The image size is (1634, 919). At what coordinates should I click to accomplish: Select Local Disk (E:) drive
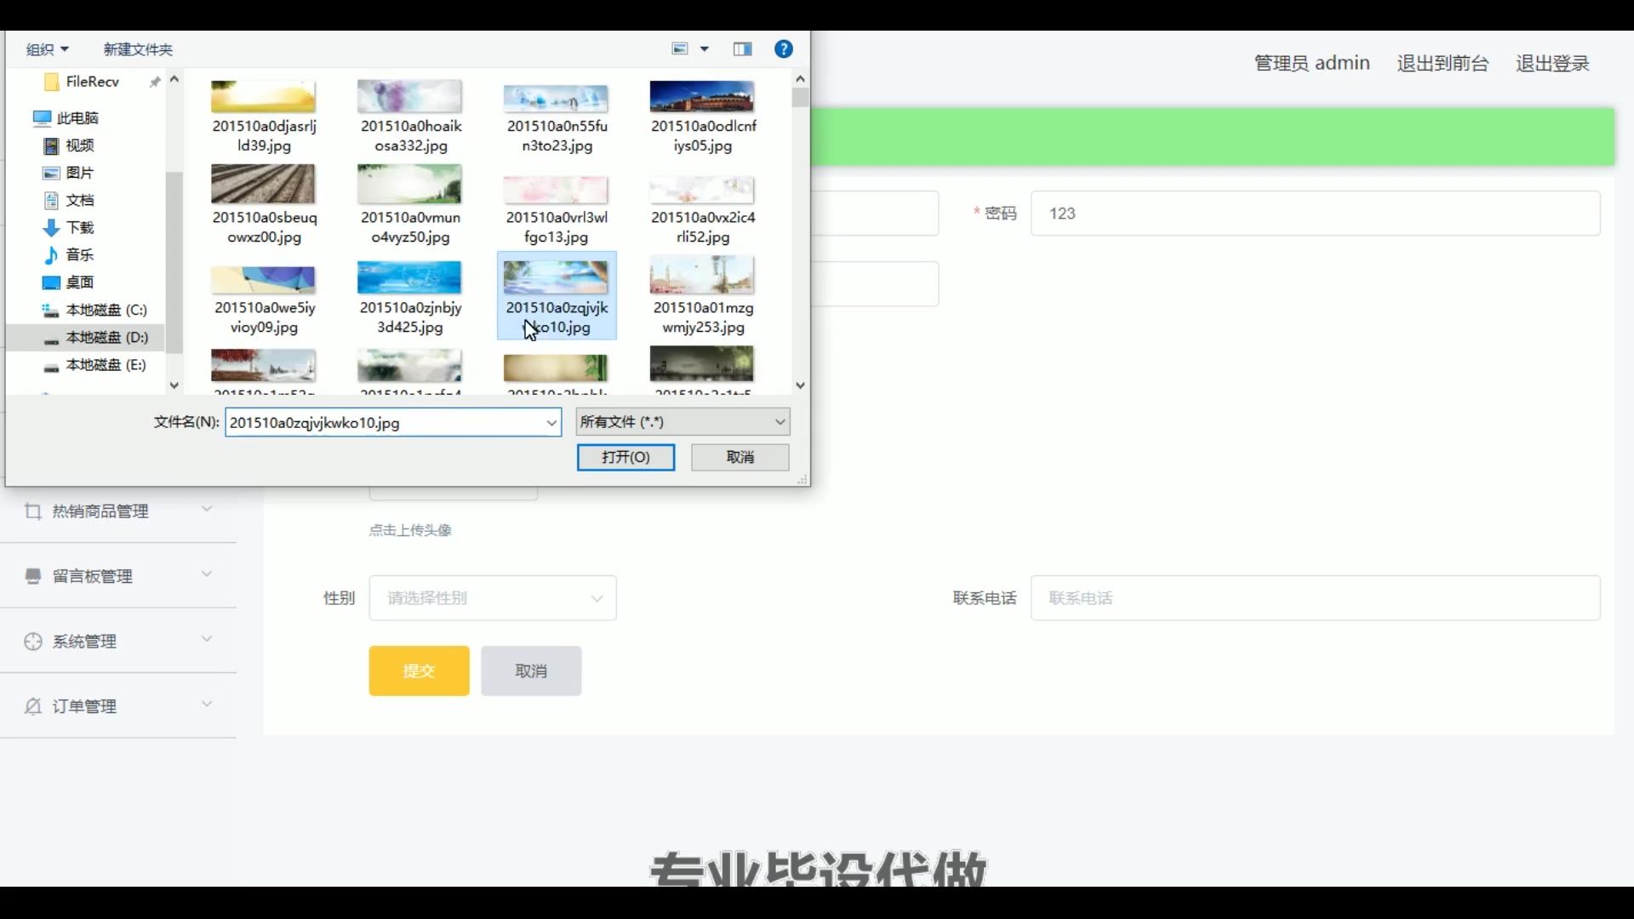106,365
